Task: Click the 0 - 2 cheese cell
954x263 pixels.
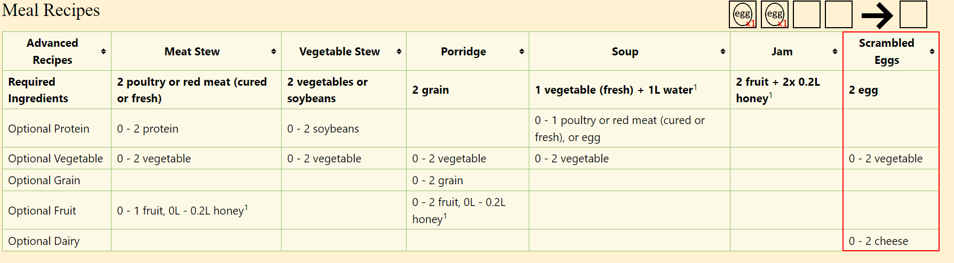Action: (x=878, y=241)
